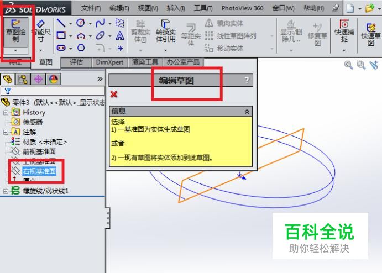Viewport: 382px width, 273px height.
Task: Click the filter funnel icon in the tree
Action: tap(8, 91)
